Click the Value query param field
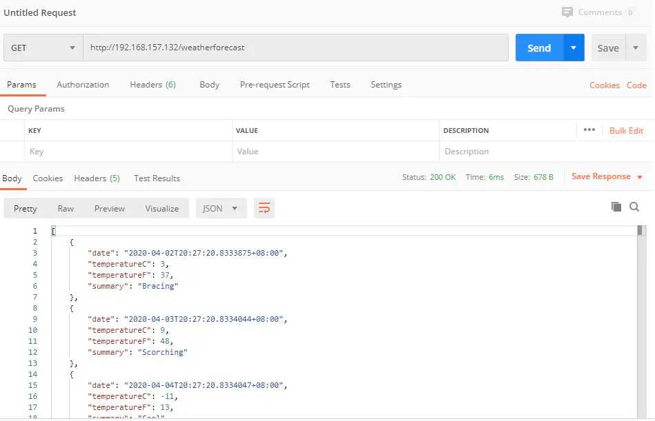The width and height of the screenshot is (655, 421). coord(335,152)
